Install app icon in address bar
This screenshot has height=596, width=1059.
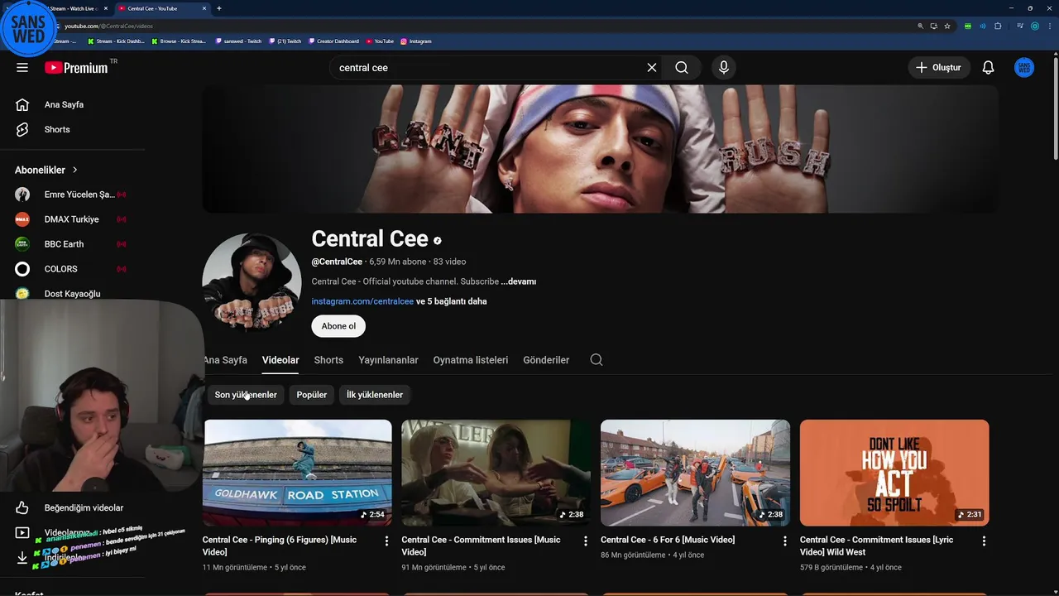(933, 26)
